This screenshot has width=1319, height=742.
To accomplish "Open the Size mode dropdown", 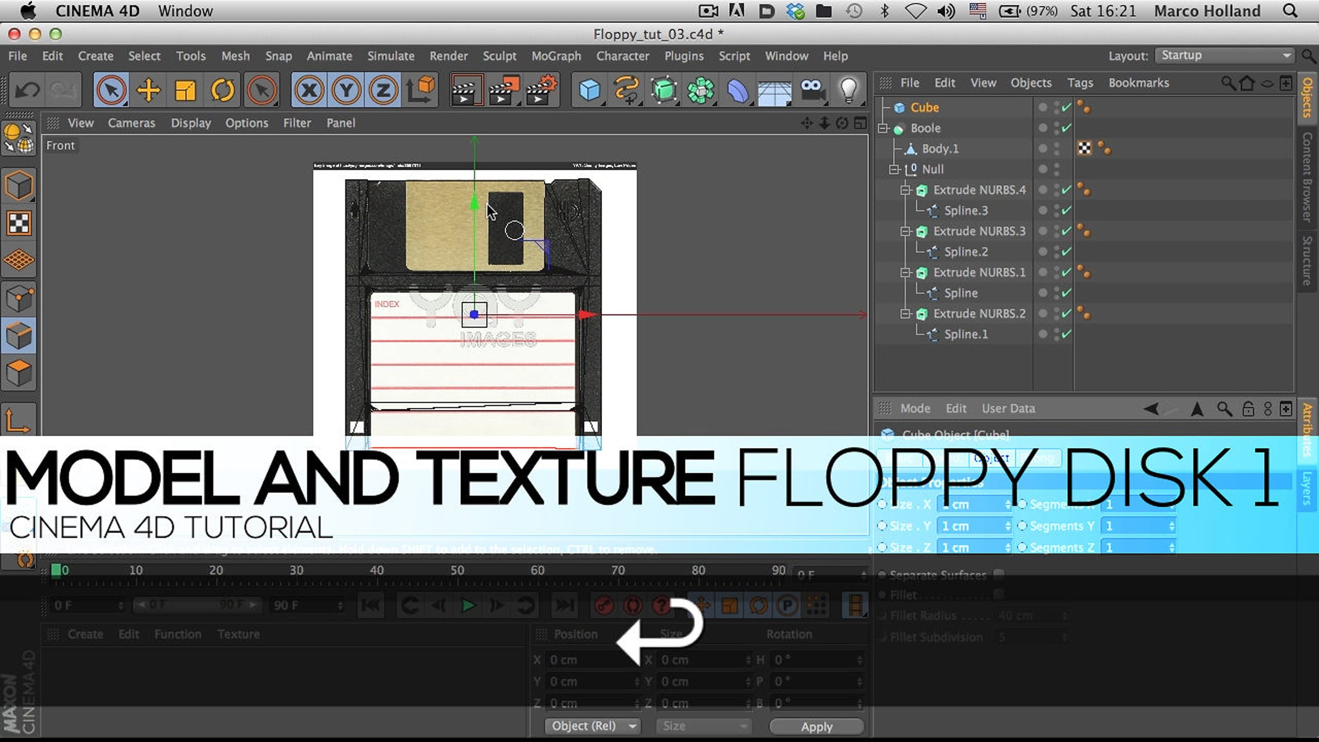I will click(703, 726).
